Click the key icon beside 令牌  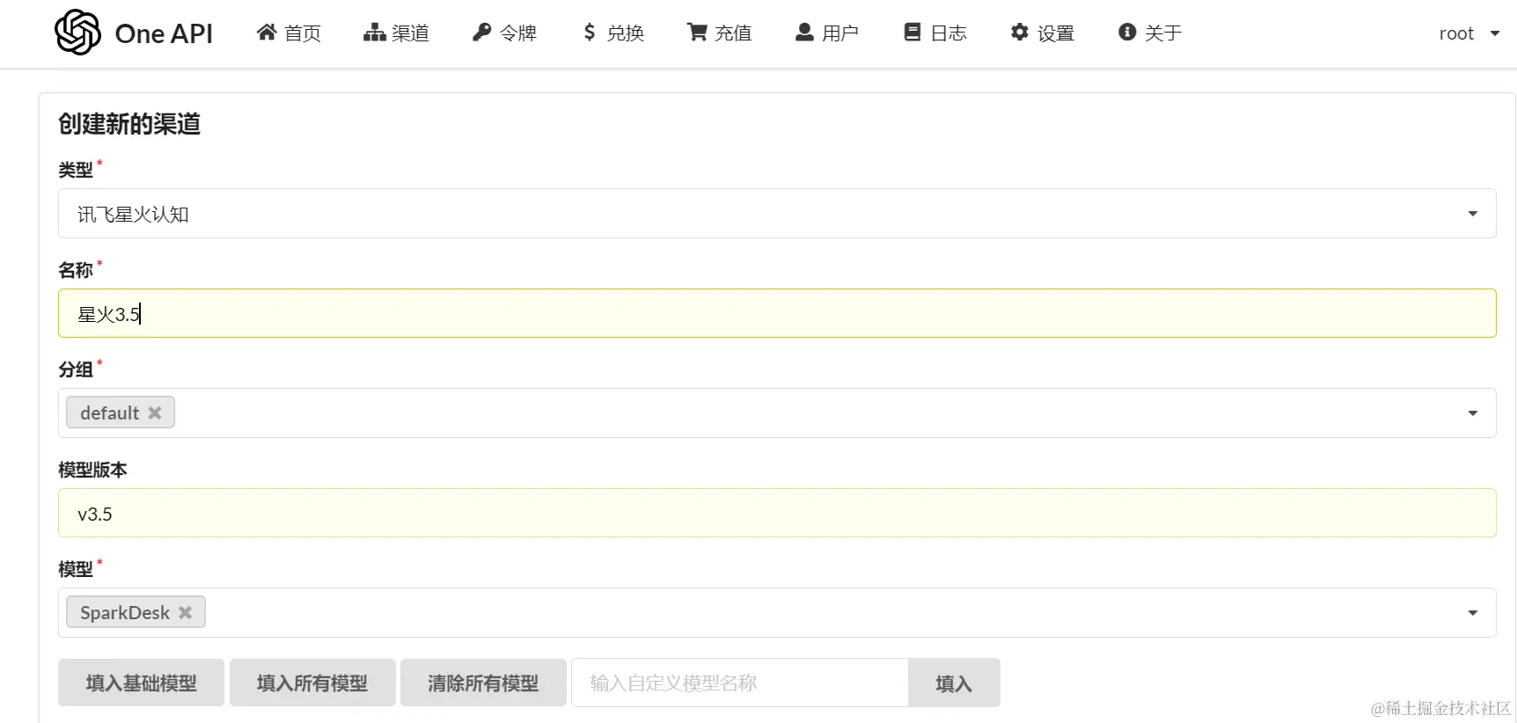point(481,33)
